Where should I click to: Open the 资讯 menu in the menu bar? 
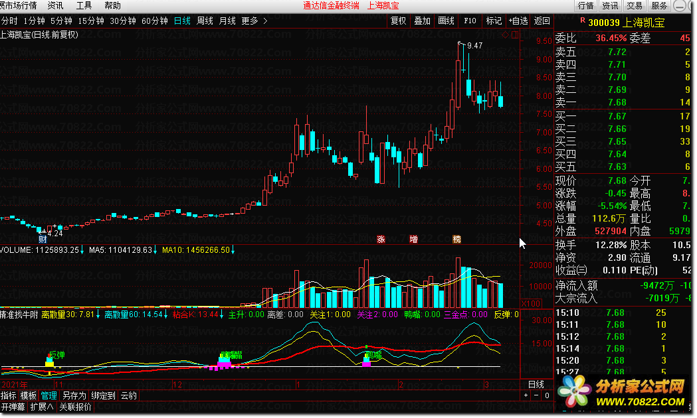(55, 6)
